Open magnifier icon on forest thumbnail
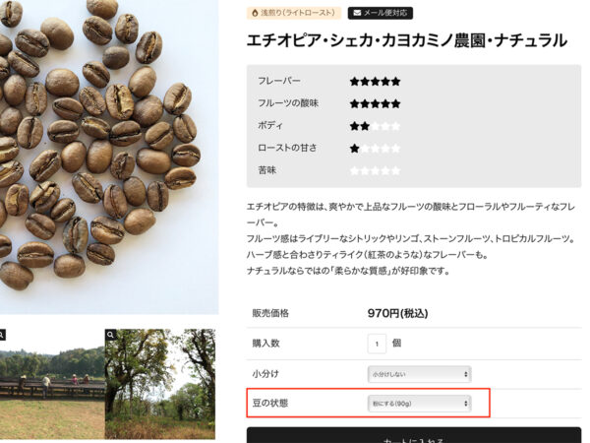 click(110, 335)
